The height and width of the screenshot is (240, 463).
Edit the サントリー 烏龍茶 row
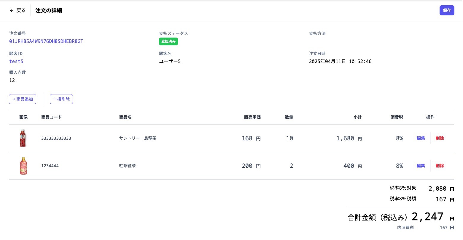[x=421, y=138]
